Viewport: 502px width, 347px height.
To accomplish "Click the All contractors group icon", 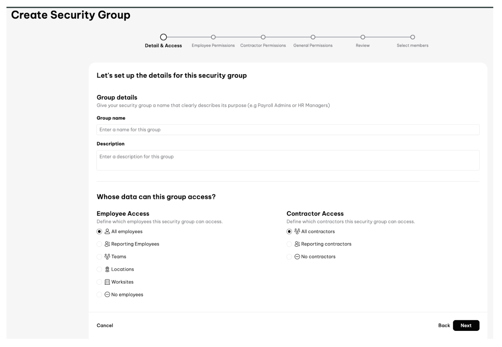I will (x=297, y=231).
